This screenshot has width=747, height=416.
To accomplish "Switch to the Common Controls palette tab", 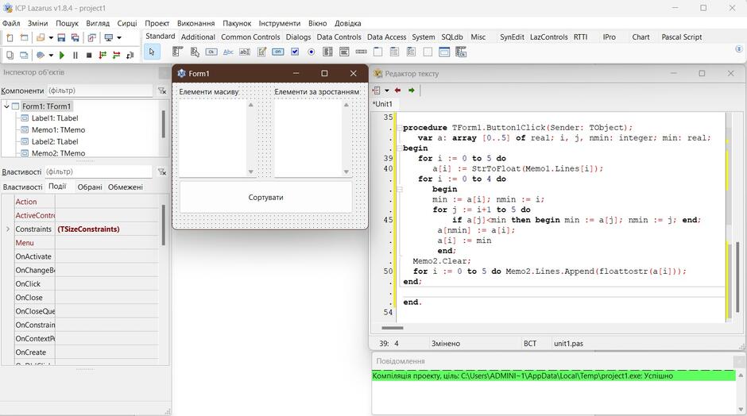I will coord(250,37).
